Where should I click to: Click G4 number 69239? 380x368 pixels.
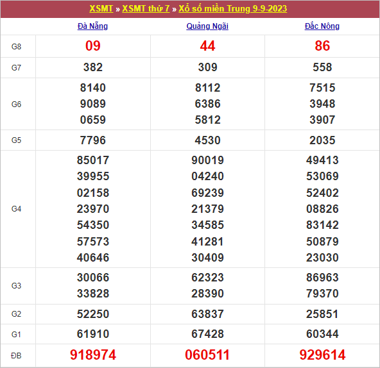208,193
